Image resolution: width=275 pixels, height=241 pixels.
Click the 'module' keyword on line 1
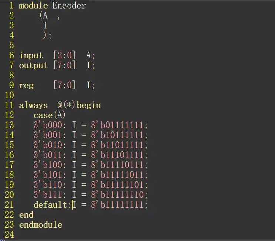click(x=33, y=6)
